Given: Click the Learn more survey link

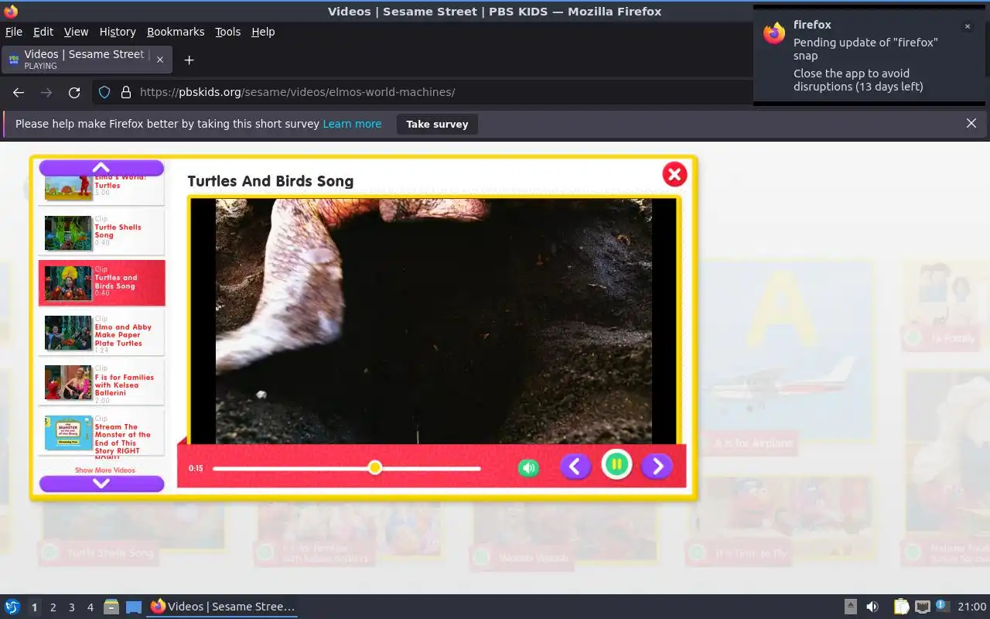Looking at the screenshot, I should (x=352, y=124).
